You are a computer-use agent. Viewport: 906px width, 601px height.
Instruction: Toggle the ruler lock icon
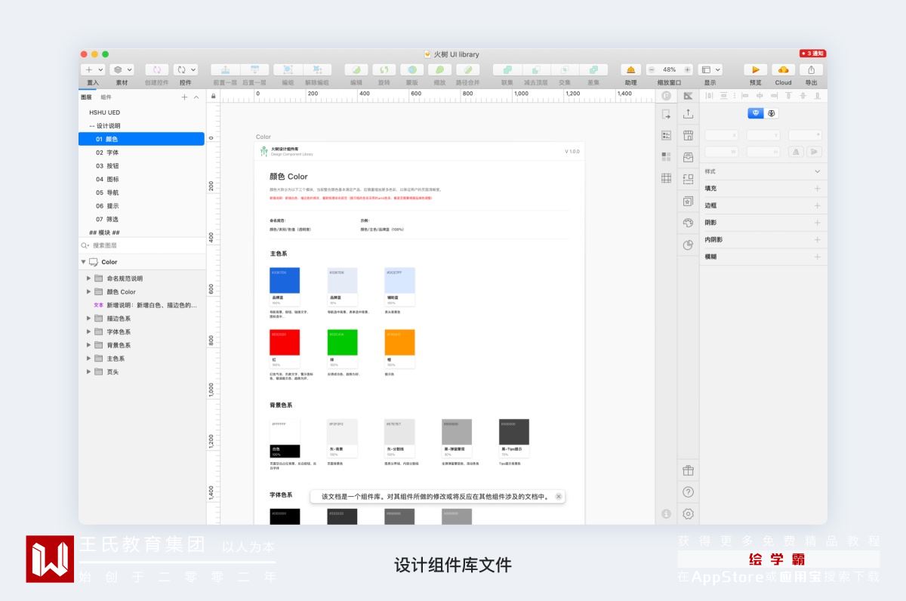[213, 96]
